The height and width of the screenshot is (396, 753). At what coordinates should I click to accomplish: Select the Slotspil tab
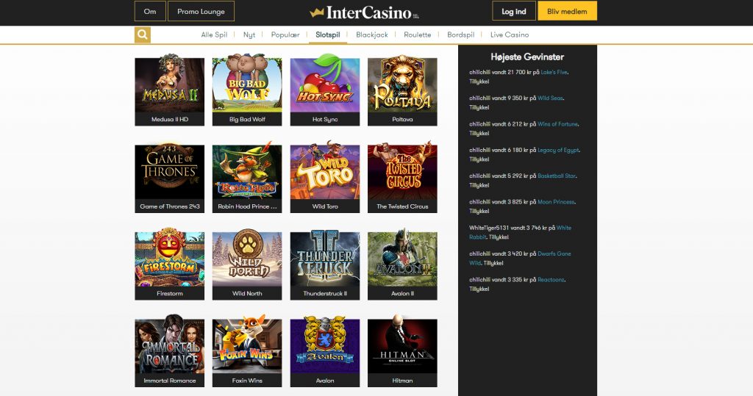327,35
